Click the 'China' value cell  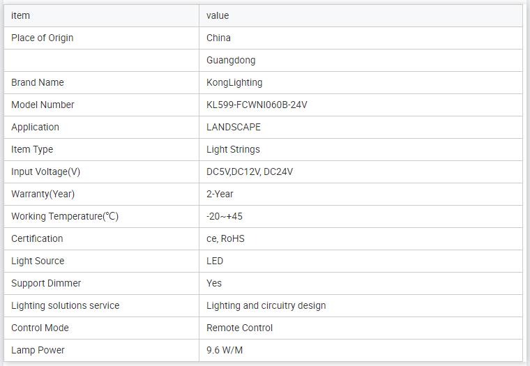click(218, 38)
